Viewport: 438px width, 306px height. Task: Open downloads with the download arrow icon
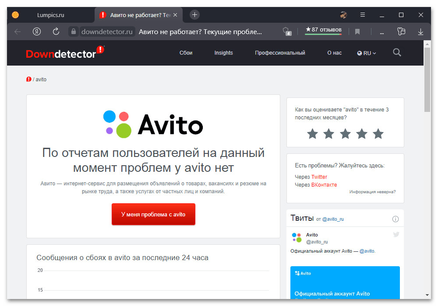tap(420, 32)
